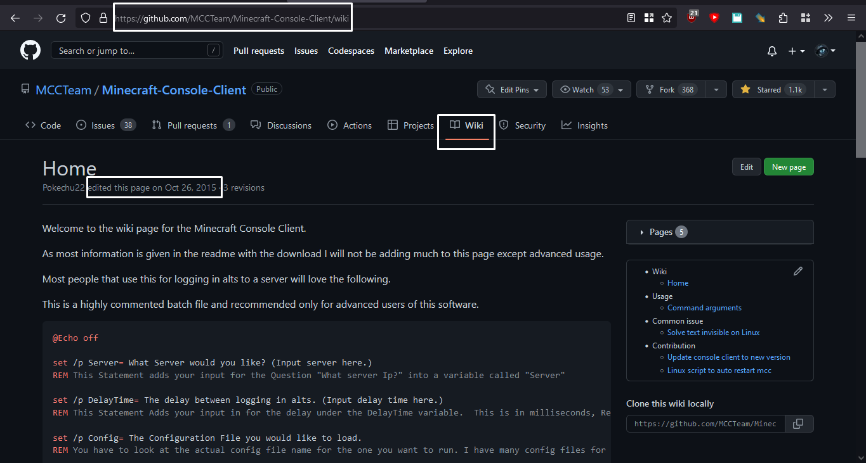Unstar the repository
Screen dimensions: 866x463
[x=773, y=89]
